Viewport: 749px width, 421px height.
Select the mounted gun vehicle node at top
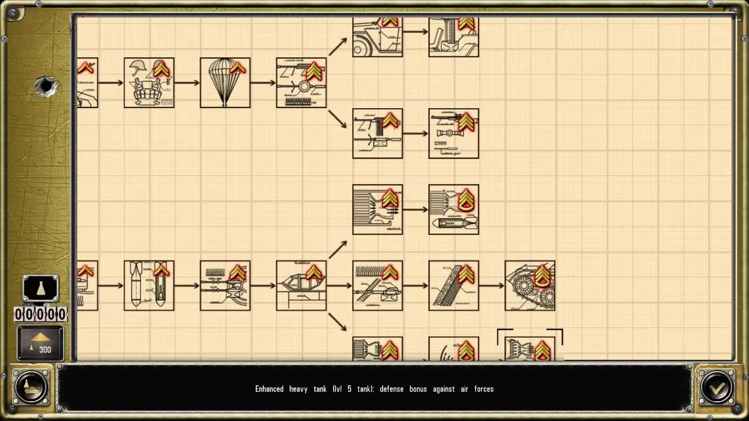point(453,37)
